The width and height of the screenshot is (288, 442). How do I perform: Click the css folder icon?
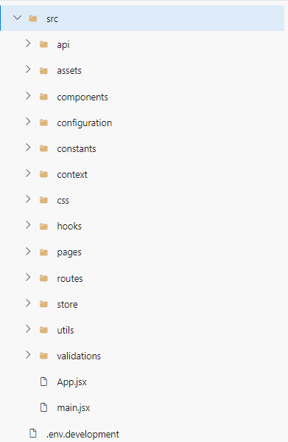tap(43, 200)
